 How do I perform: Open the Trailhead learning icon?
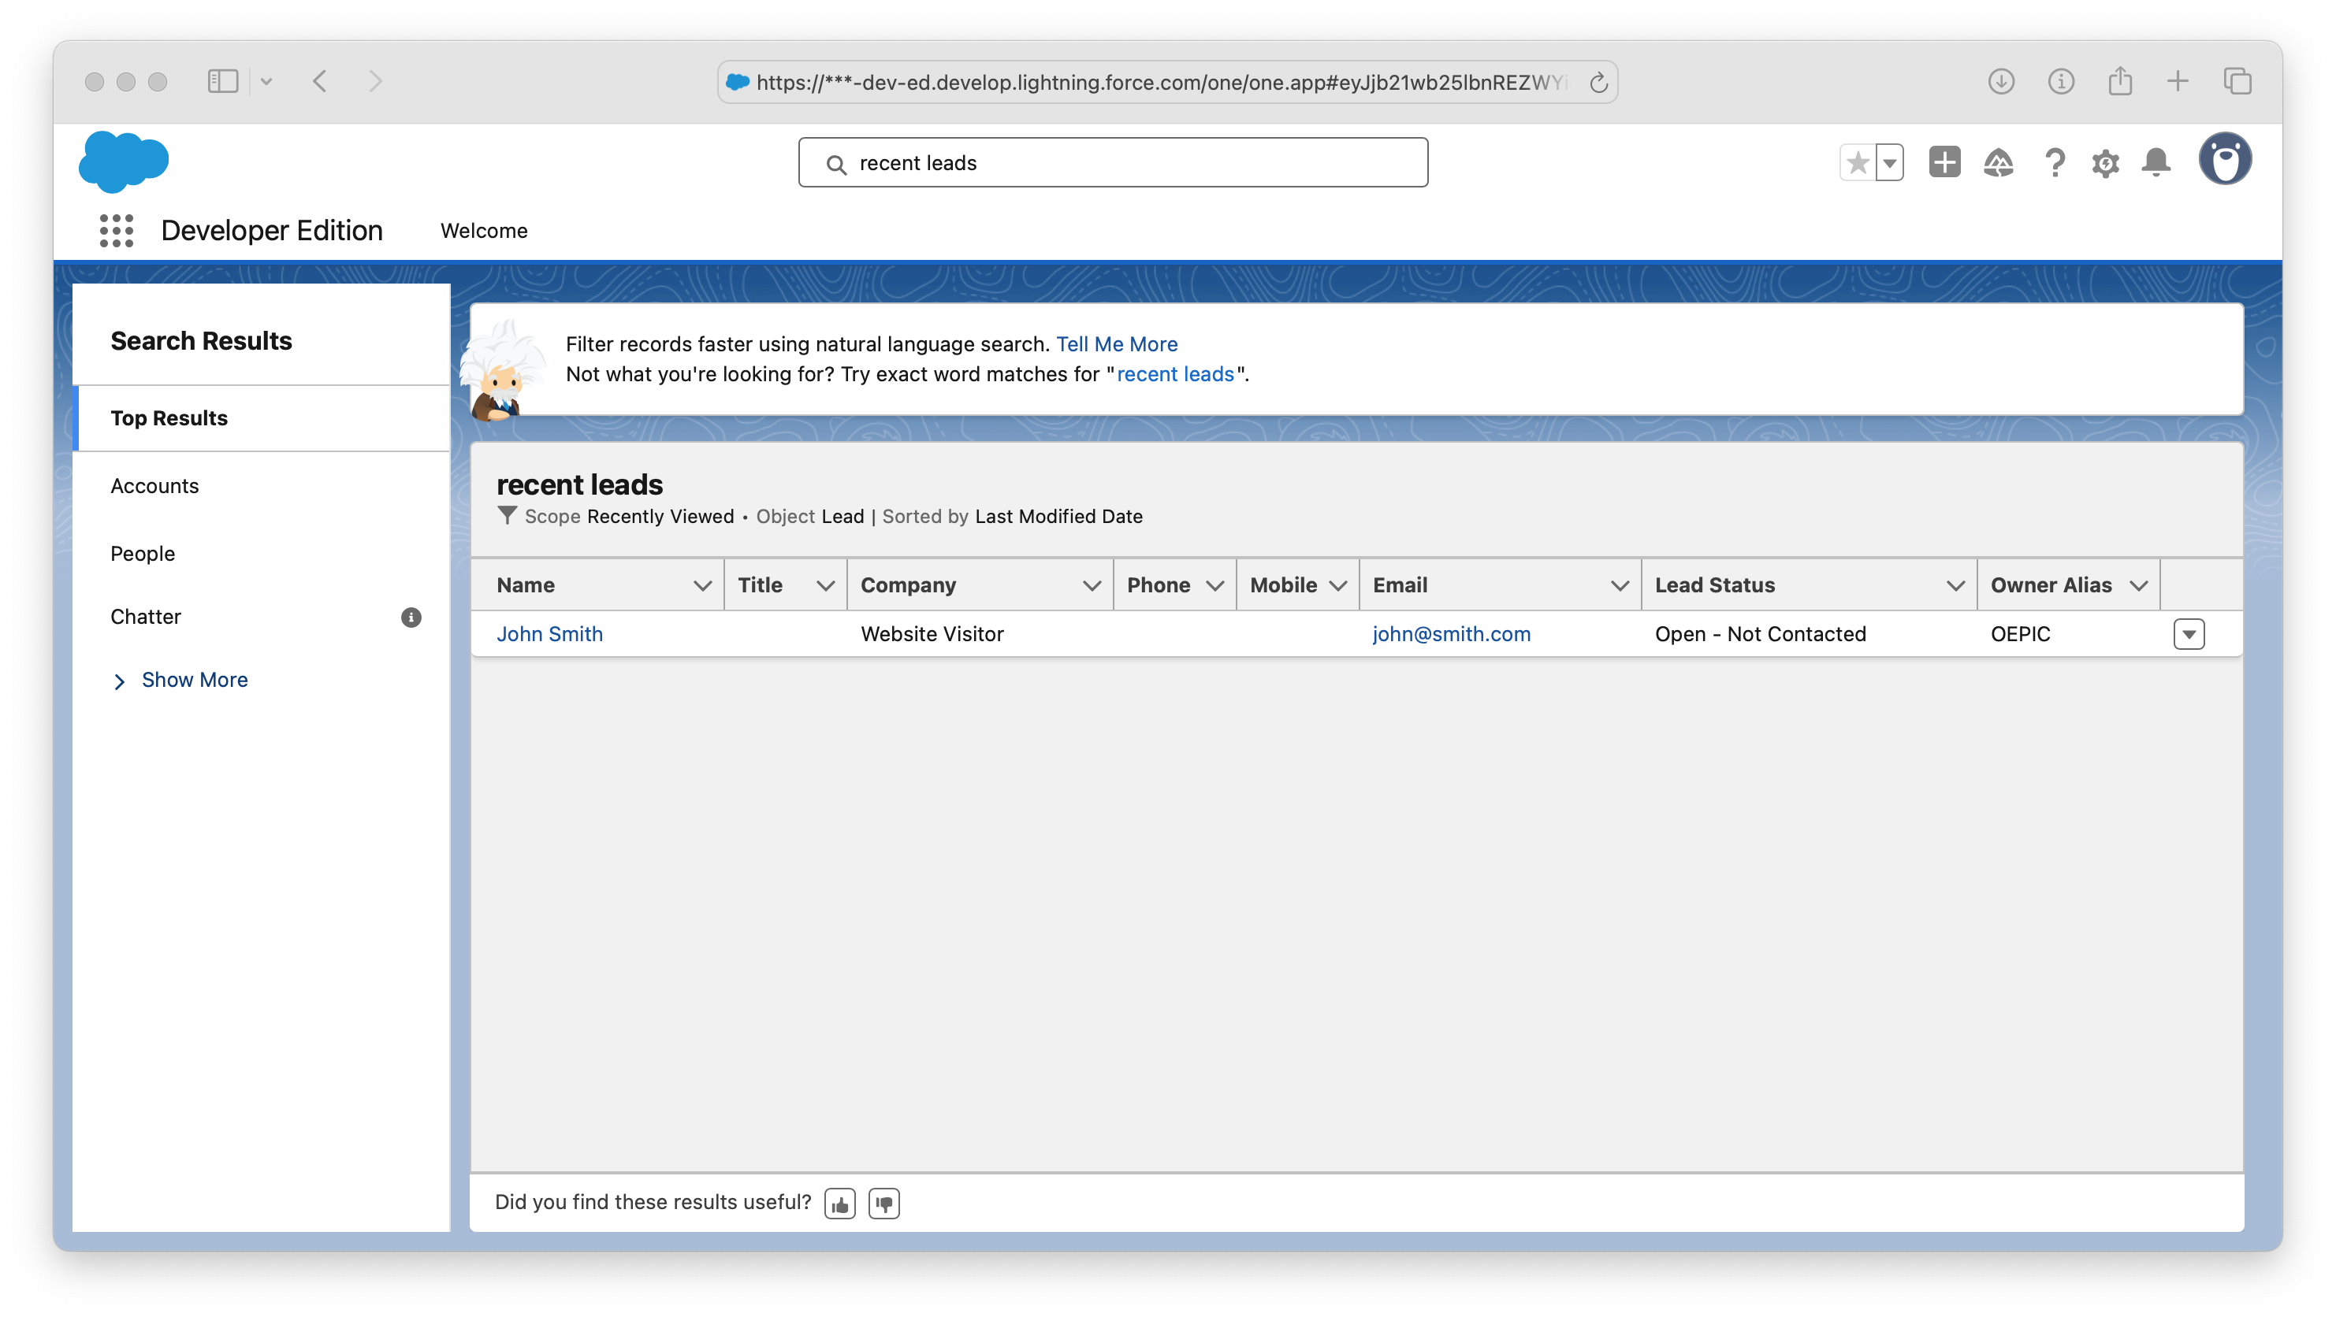click(1999, 162)
